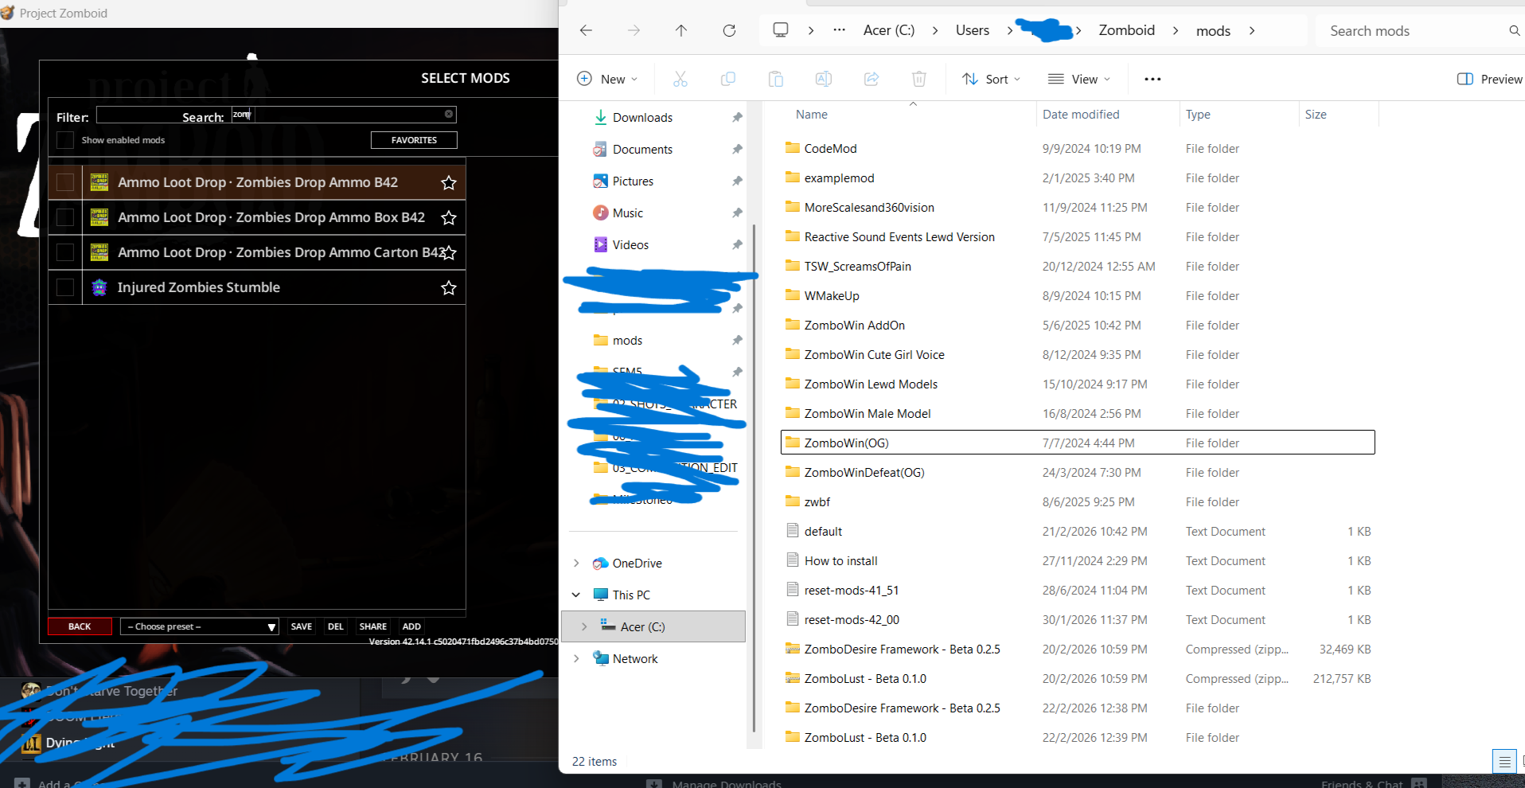Click the Share icon in Explorer toolbar
Image resolution: width=1525 pixels, height=788 pixels.
point(872,79)
